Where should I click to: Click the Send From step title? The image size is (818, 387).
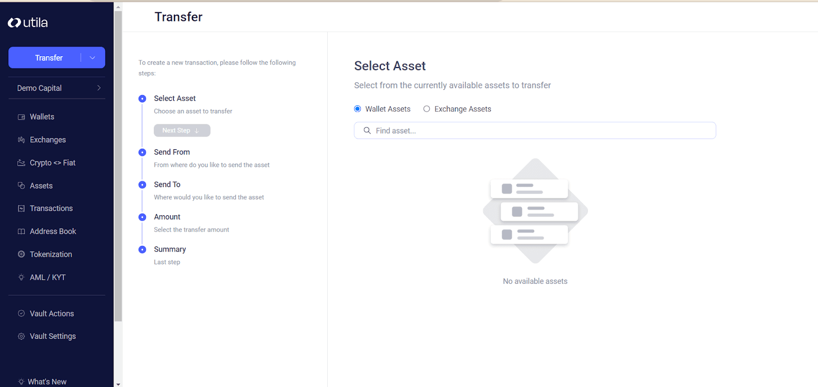click(x=172, y=152)
